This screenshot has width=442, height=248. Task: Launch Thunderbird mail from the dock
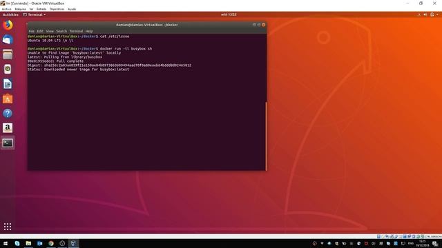click(x=8, y=40)
